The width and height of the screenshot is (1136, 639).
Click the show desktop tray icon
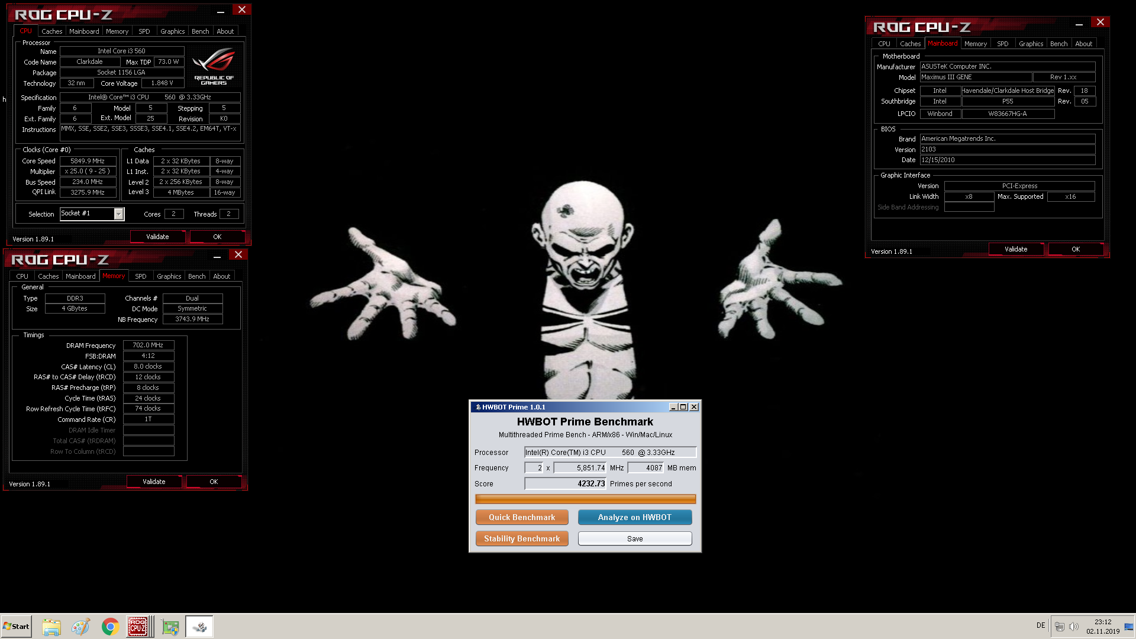[x=1129, y=627]
